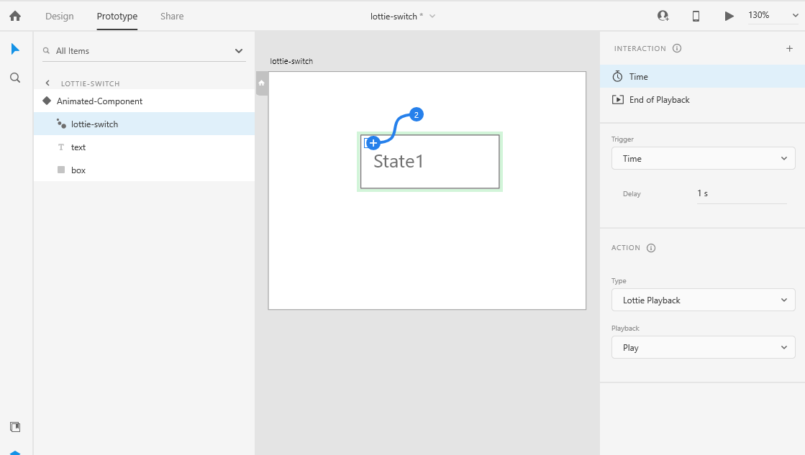Open the All Items filter dropdown

237,50
